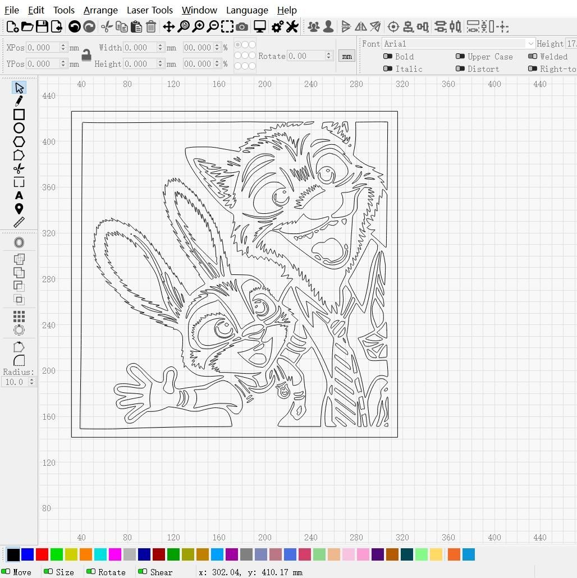The image size is (577, 578).
Task: Undo the last action
Action: (75, 26)
